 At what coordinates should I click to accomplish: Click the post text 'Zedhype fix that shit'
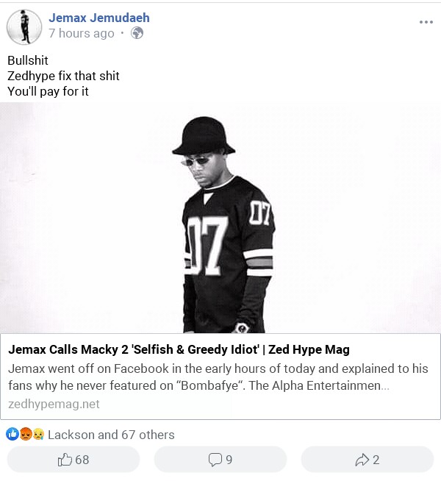click(63, 76)
